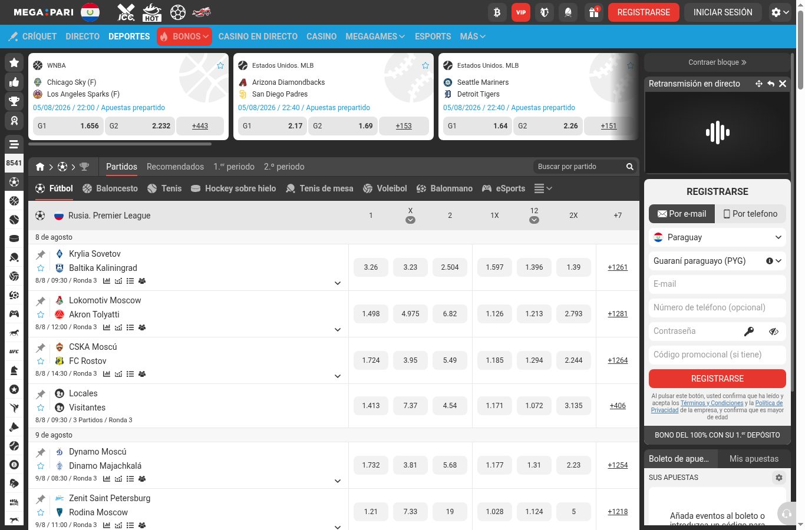This screenshot has height=530, width=805.
Task: Click the page vertical scrollbar
Action: pos(800,50)
